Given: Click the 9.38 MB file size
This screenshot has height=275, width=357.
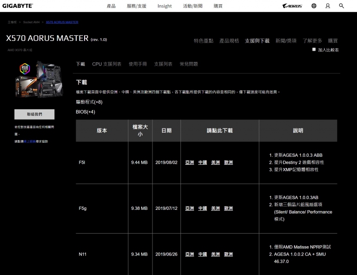Looking at the screenshot, I should [x=139, y=208].
